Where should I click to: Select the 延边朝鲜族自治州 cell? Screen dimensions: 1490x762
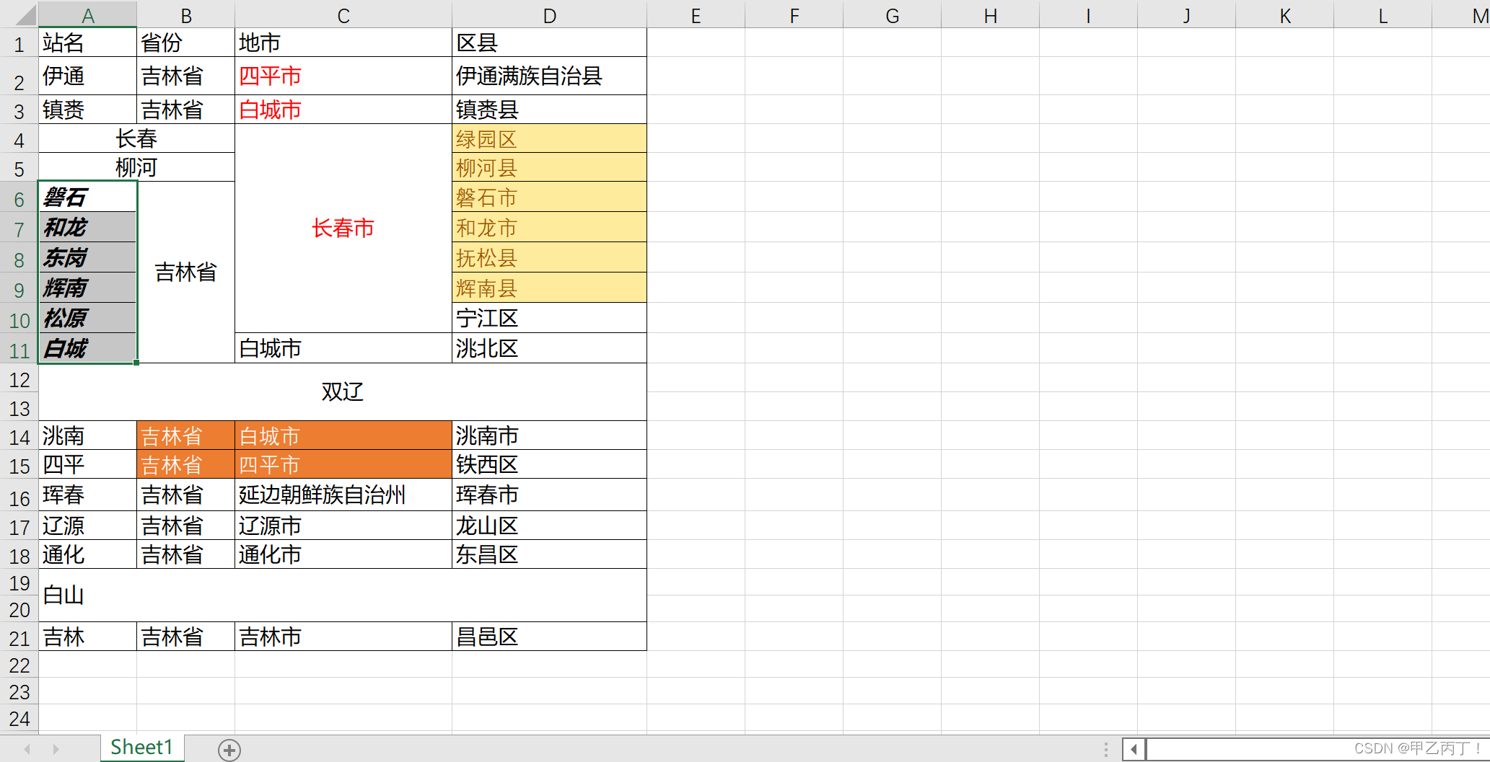[x=343, y=495]
